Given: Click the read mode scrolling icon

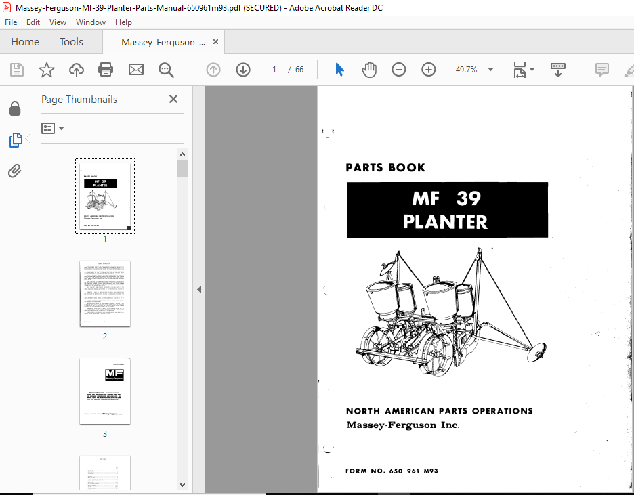Looking at the screenshot, I should pos(558,70).
